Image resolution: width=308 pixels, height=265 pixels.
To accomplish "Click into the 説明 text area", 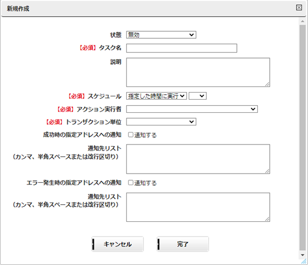I will click(x=198, y=72).
